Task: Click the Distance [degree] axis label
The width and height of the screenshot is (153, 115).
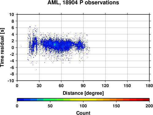Action: [83, 93]
